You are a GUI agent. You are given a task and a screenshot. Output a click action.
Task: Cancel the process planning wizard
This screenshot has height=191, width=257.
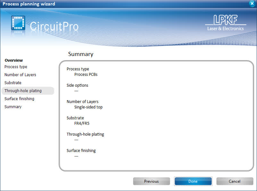(235, 181)
